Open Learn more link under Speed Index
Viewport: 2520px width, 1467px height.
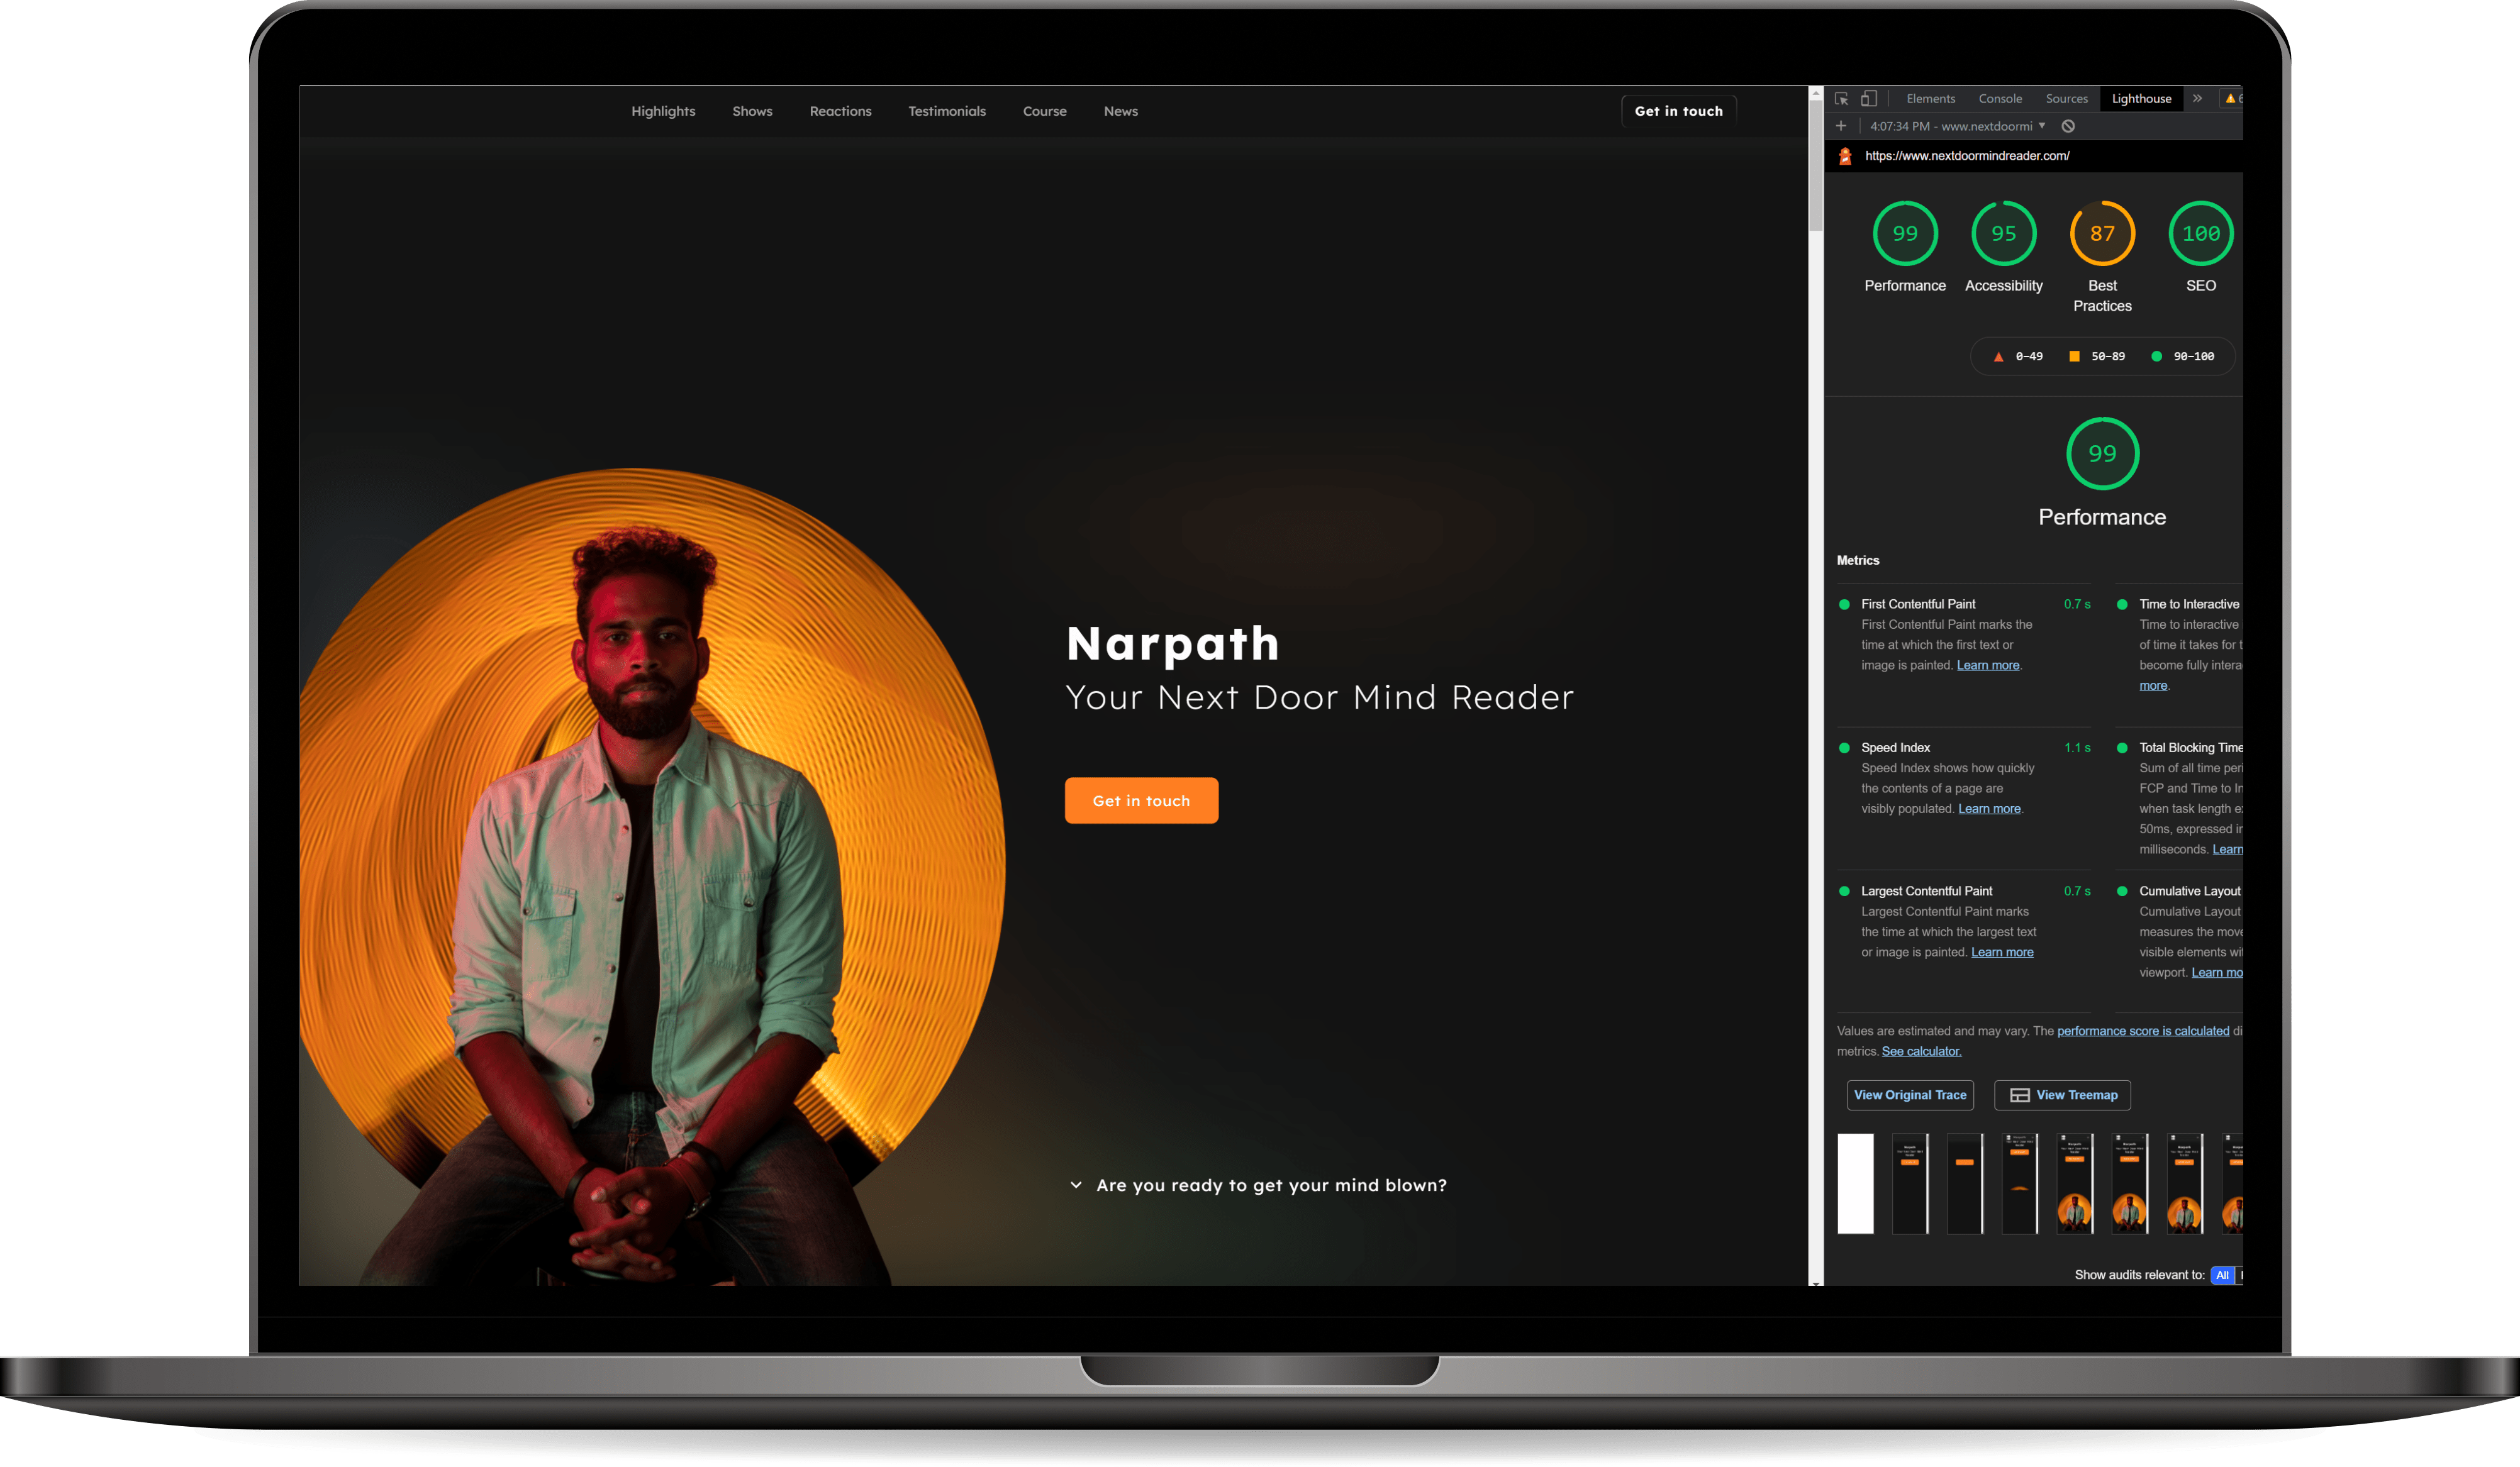pos(1989,809)
